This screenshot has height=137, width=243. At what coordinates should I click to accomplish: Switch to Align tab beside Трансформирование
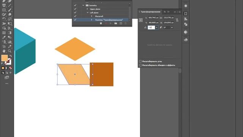[165, 12]
